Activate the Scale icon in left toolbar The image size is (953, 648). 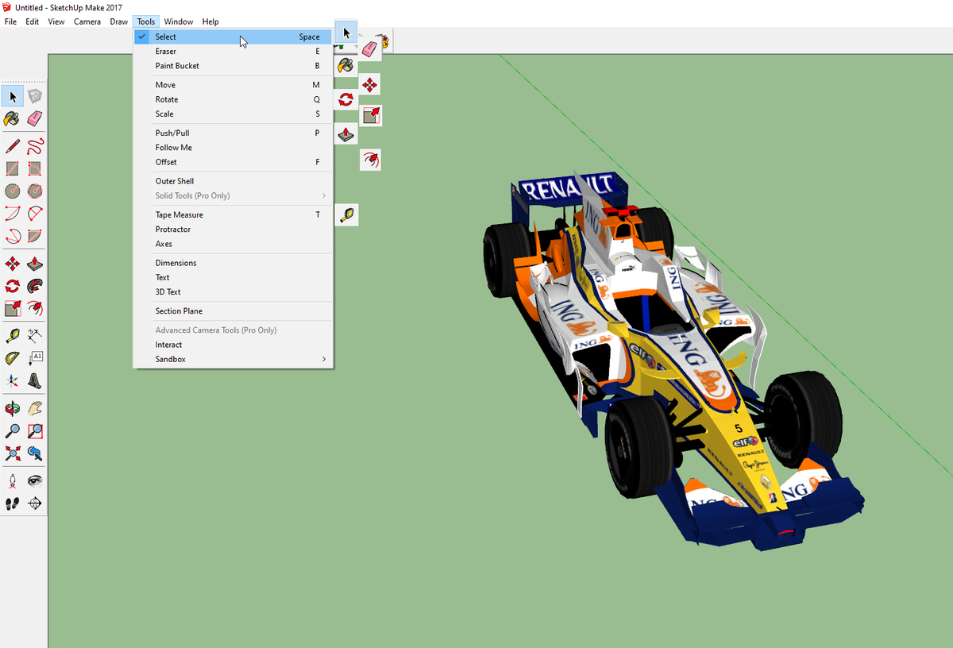(x=13, y=308)
